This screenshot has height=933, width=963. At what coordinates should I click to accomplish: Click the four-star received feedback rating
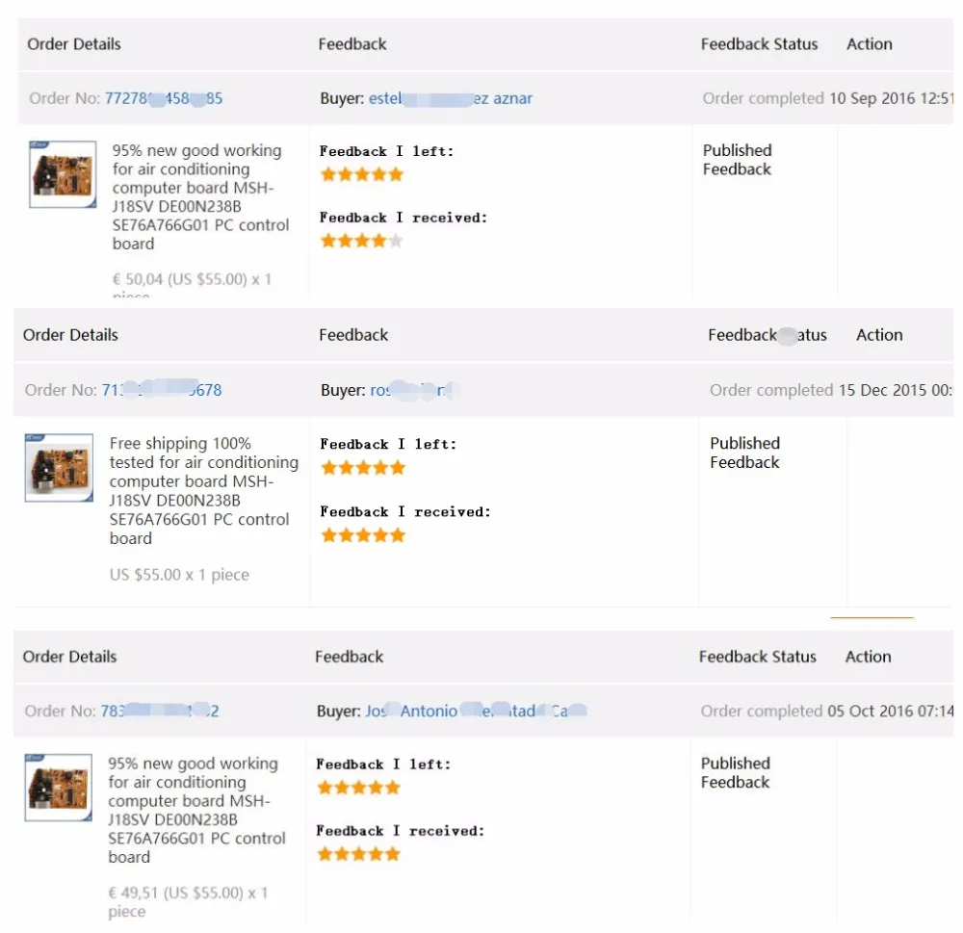361,241
